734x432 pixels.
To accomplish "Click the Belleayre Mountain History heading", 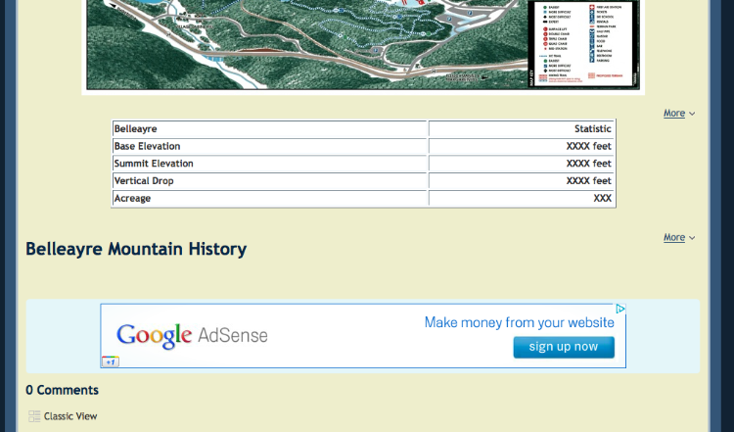I will point(136,249).
